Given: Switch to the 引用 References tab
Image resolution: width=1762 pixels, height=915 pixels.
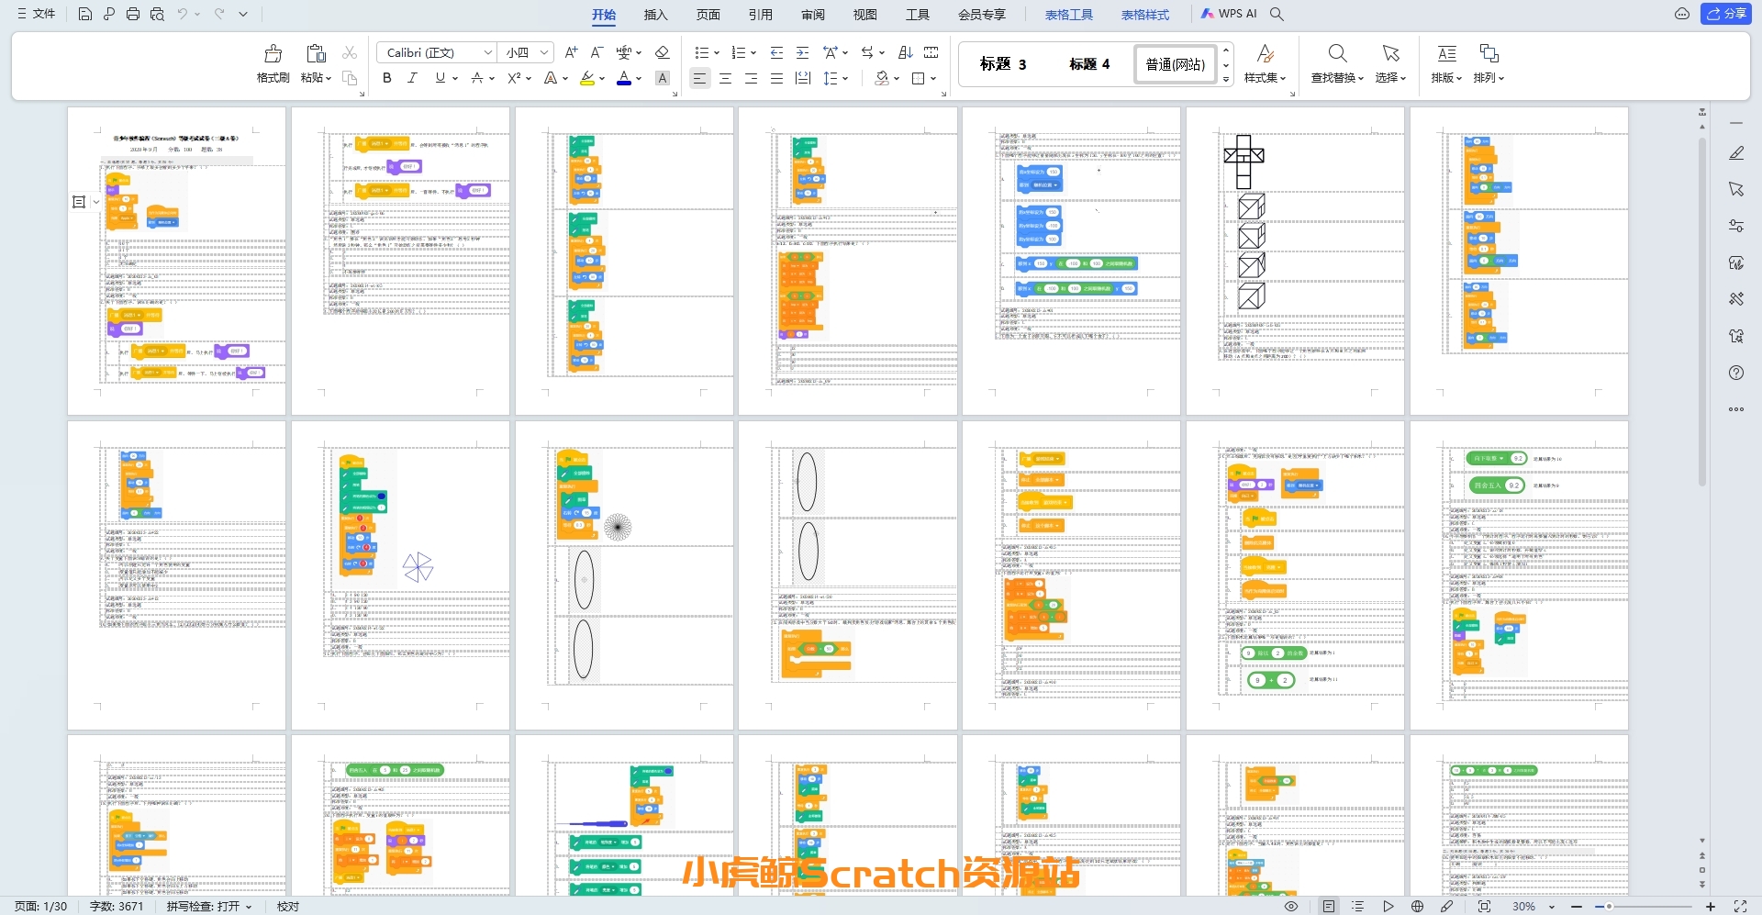Looking at the screenshot, I should [760, 15].
